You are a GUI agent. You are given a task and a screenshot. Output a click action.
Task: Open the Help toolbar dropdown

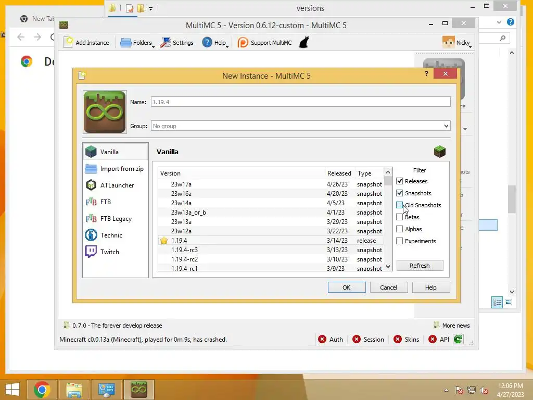pyautogui.click(x=215, y=43)
